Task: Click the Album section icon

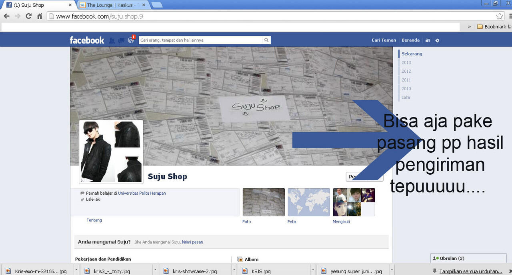Action: pos(240,259)
